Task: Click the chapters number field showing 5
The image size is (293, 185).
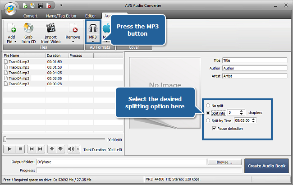Action: 233,112
